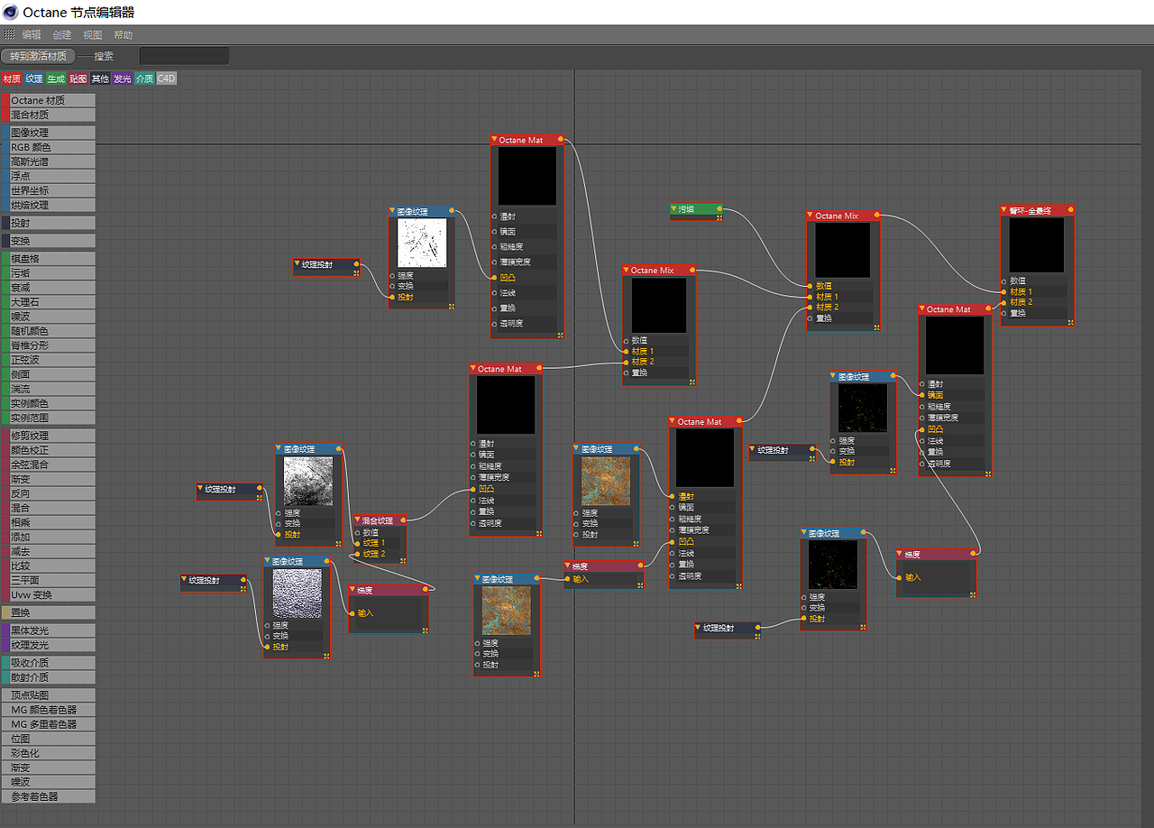The width and height of the screenshot is (1154, 828).
Task: Select 置换 in the sidebar node list
Action: 49,612
